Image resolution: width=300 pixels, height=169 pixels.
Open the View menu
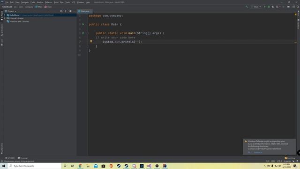coord(17,2)
